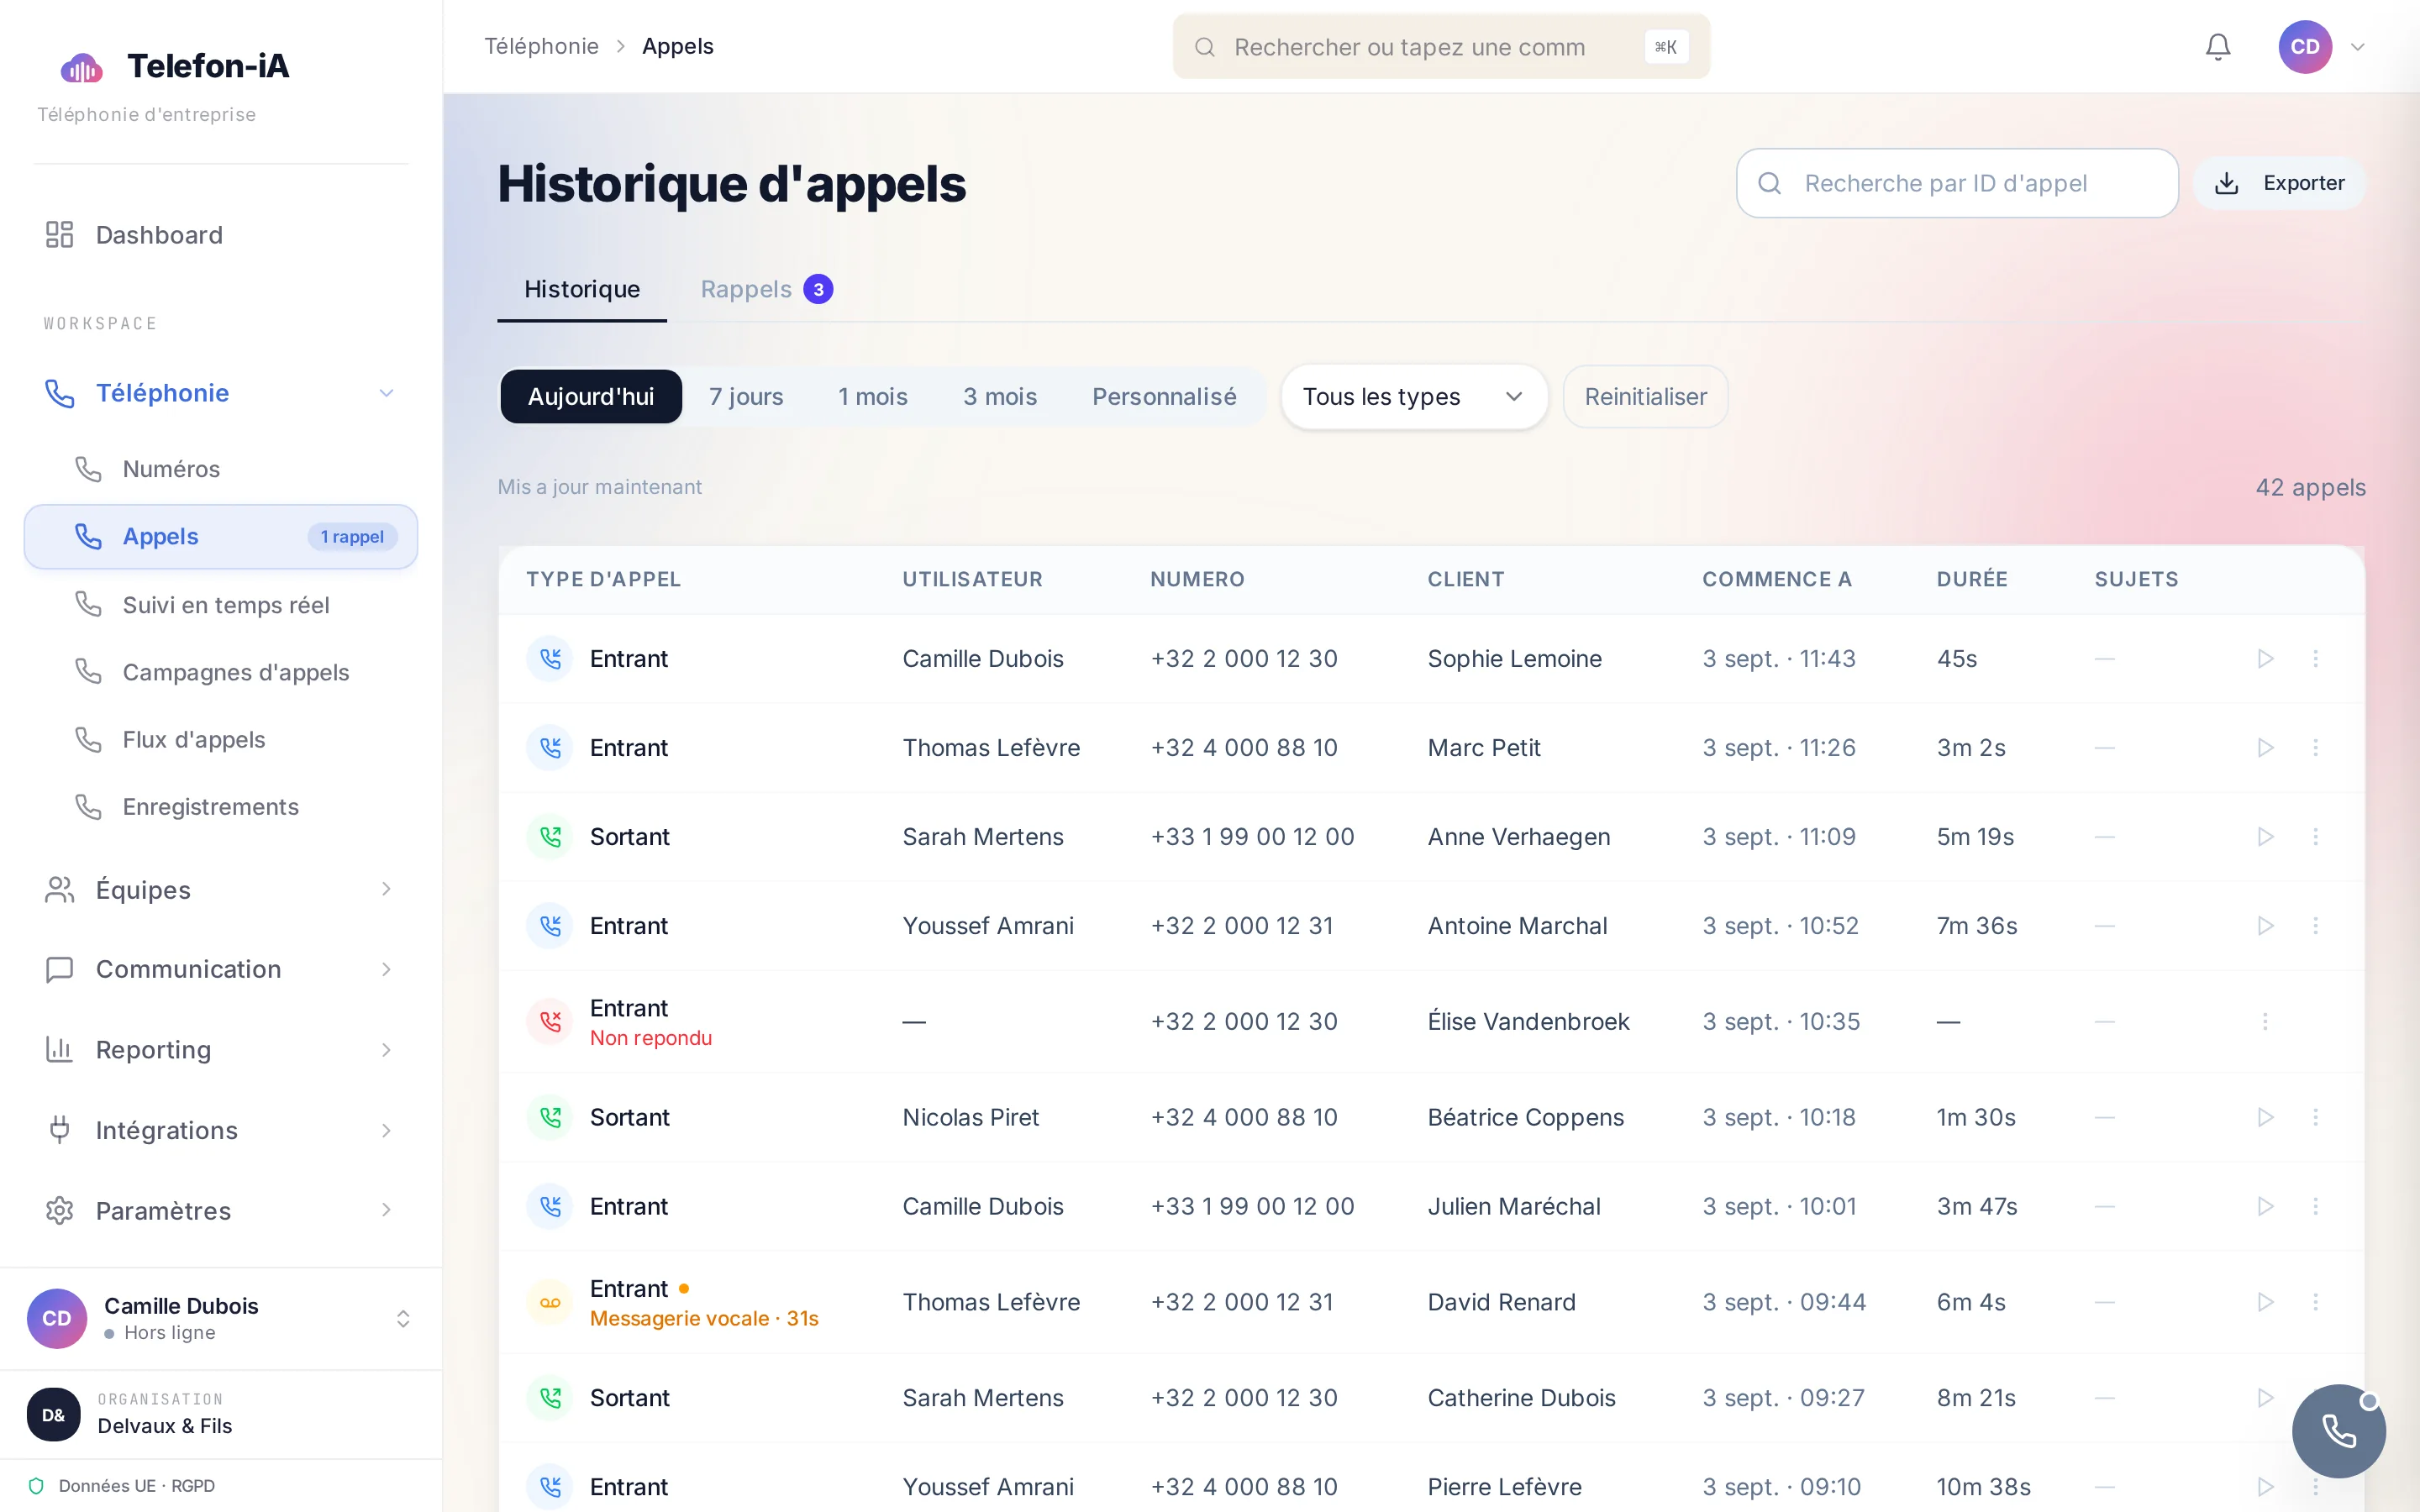Click the 42 appels count text

pyautogui.click(x=2310, y=487)
